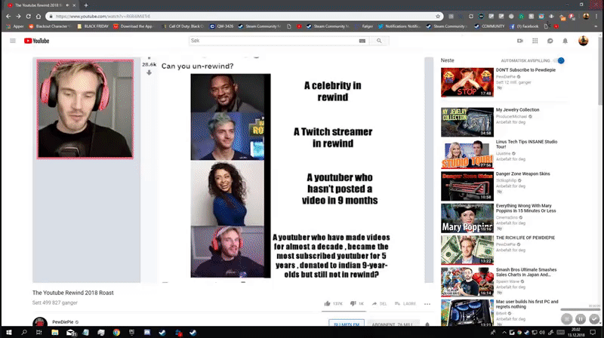Open a new browser tab
This screenshot has width=604, height=338.
tap(86, 5)
